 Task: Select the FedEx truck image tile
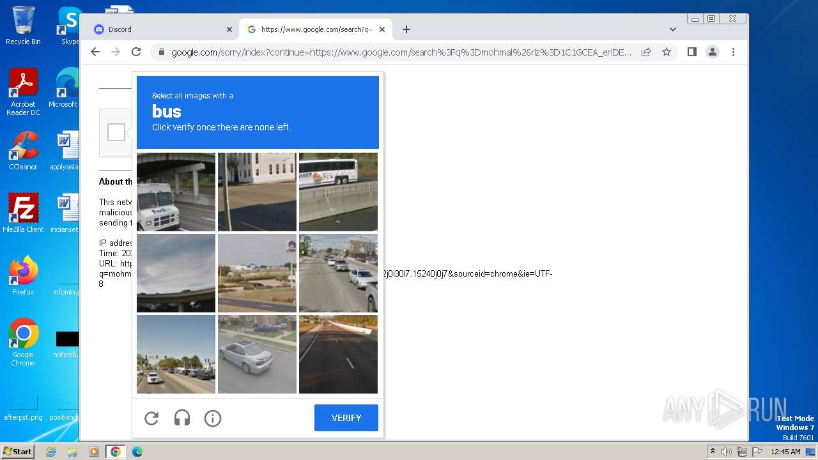click(176, 192)
